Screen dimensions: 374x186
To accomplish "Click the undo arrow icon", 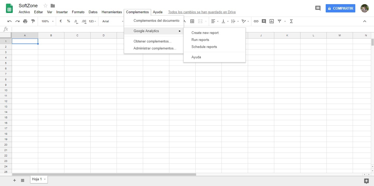I will point(10,21).
